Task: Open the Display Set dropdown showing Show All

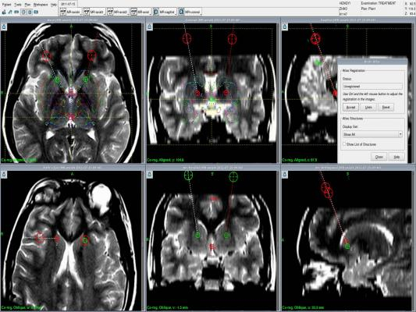Action: 372,134
